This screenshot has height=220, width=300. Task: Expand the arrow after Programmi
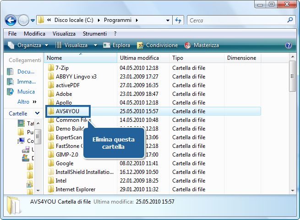pyautogui.click(x=137, y=20)
